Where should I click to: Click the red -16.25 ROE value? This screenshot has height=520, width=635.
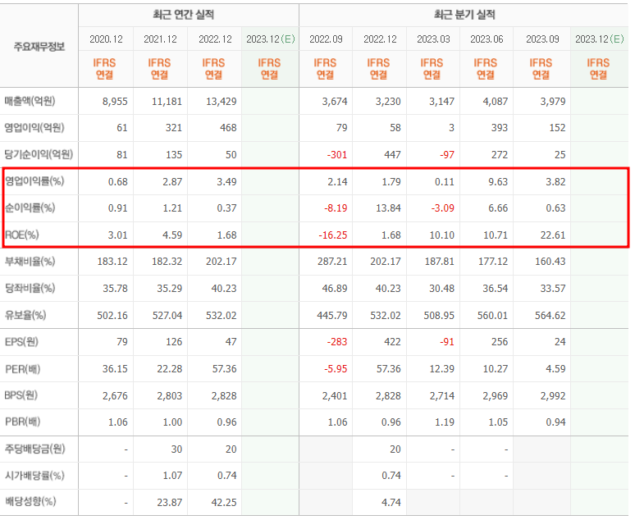click(333, 235)
